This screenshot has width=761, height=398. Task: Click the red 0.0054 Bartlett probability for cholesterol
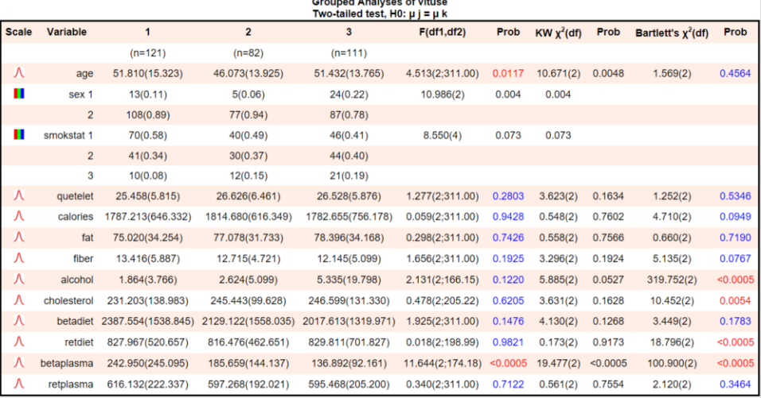click(x=734, y=301)
